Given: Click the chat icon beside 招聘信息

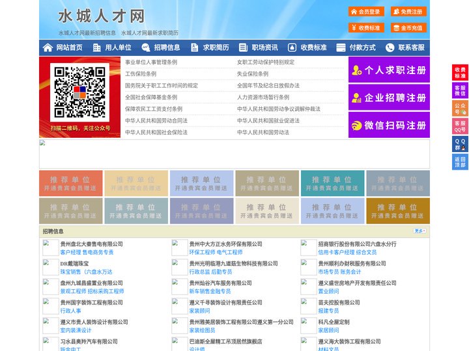Looking at the screenshot, I should [x=146, y=47].
